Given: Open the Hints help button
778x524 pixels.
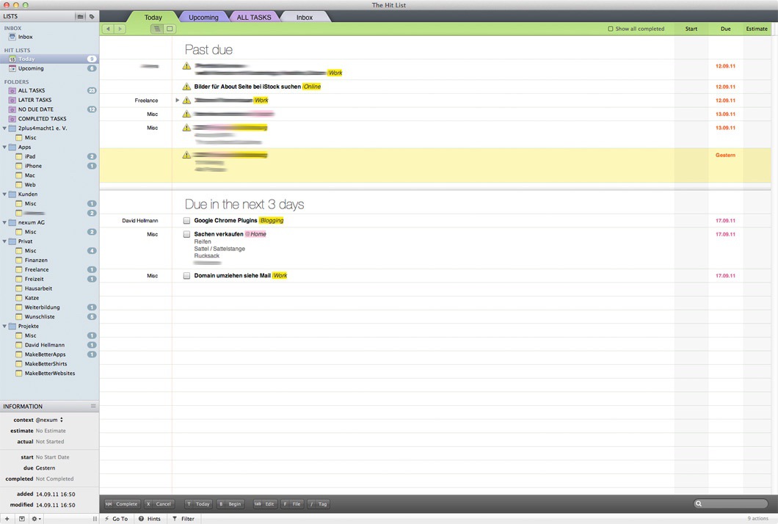Looking at the screenshot, I should pos(149,519).
